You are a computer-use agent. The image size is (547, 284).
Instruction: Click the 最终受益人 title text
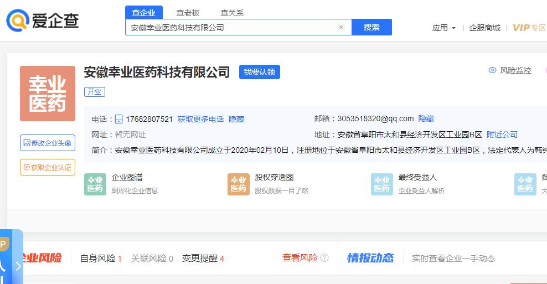(x=417, y=177)
